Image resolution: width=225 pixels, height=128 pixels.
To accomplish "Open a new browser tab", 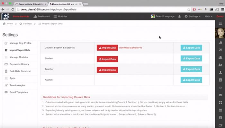I will click(x=86, y=4).
